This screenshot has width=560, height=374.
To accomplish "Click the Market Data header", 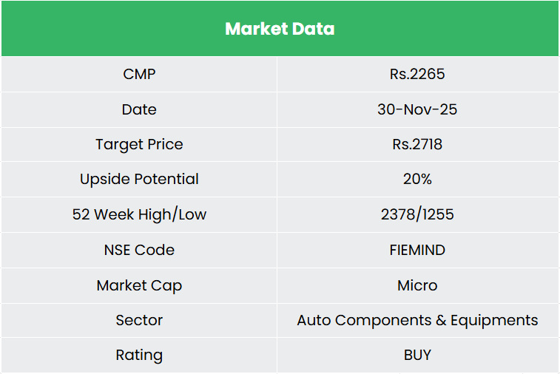I will click(280, 29).
